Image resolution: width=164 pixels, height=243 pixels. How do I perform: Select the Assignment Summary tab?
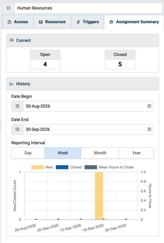[x=134, y=22]
